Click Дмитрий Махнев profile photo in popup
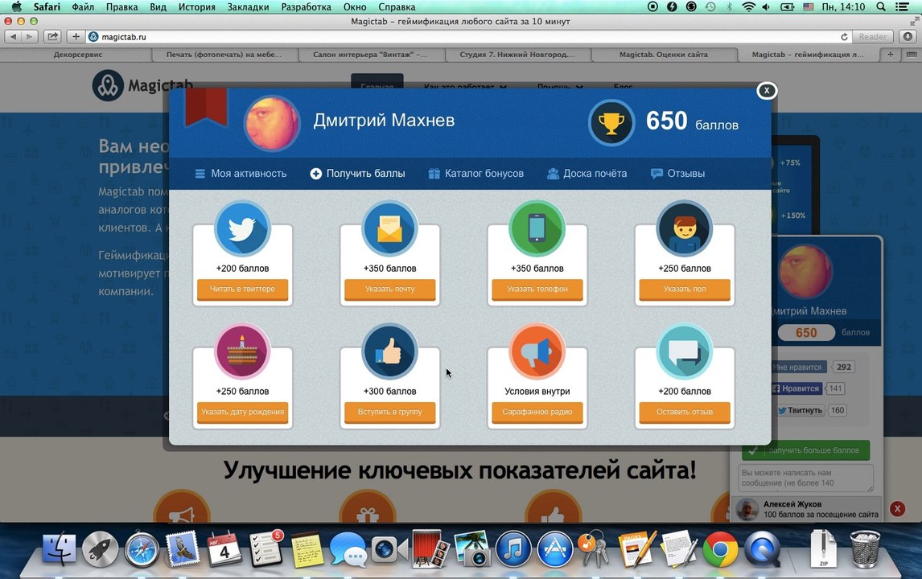The height and width of the screenshot is (579, 922). 272,124
